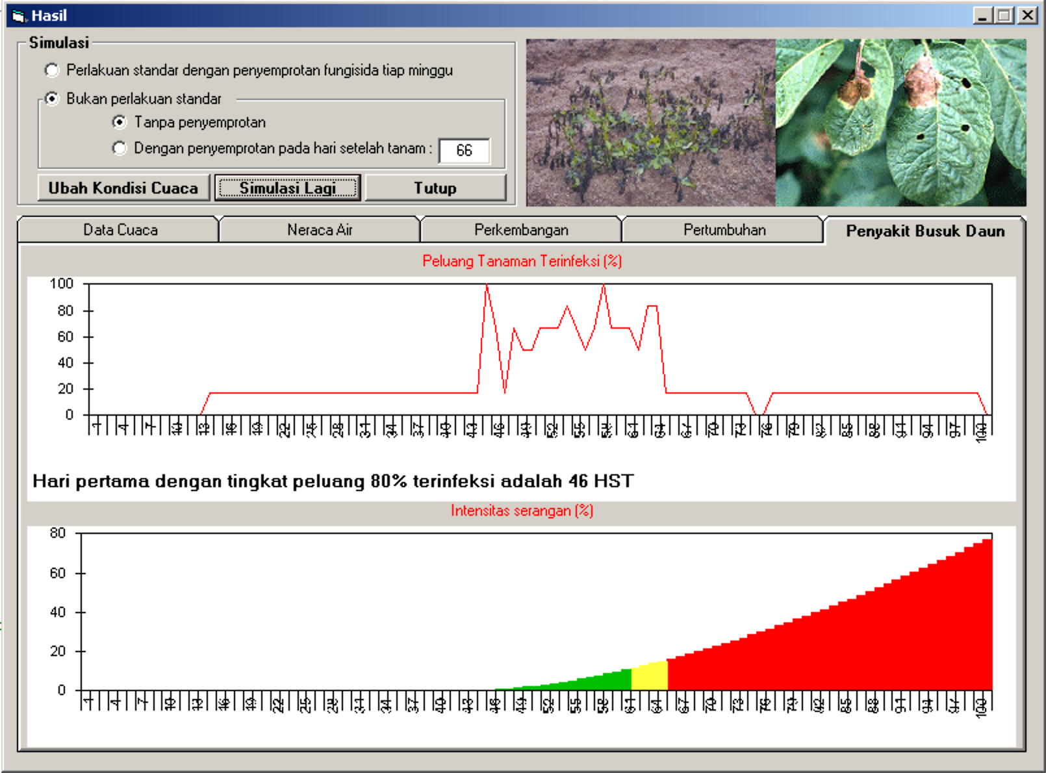Open the Neraca Air tab
Screen dimensions: 1046x773
coord(320,230)
